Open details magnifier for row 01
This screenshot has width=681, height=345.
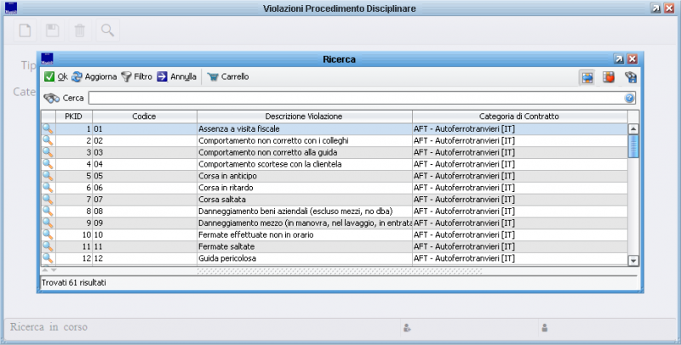click(x=48, y=128)
